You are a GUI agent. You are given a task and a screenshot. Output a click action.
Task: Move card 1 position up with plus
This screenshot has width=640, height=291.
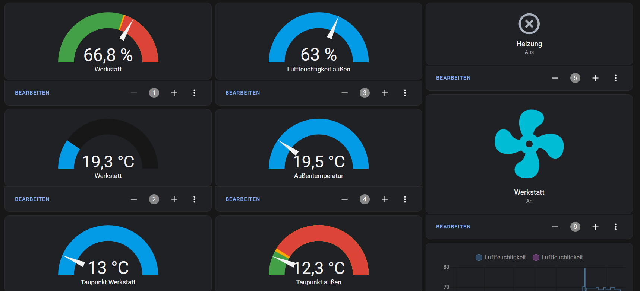[174, 93]
